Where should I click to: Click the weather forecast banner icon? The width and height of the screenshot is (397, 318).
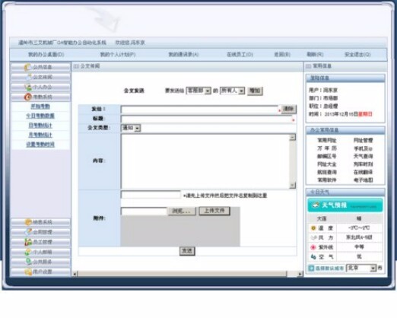(315, 205)
